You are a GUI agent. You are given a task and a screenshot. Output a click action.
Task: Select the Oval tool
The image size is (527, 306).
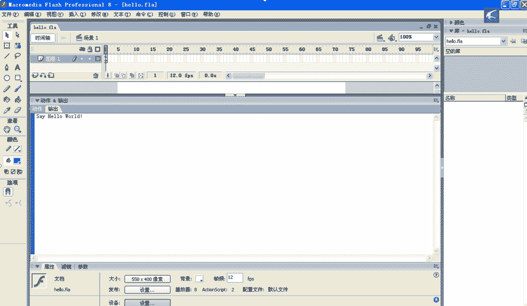pyautogui.click(x=7, y=78)
